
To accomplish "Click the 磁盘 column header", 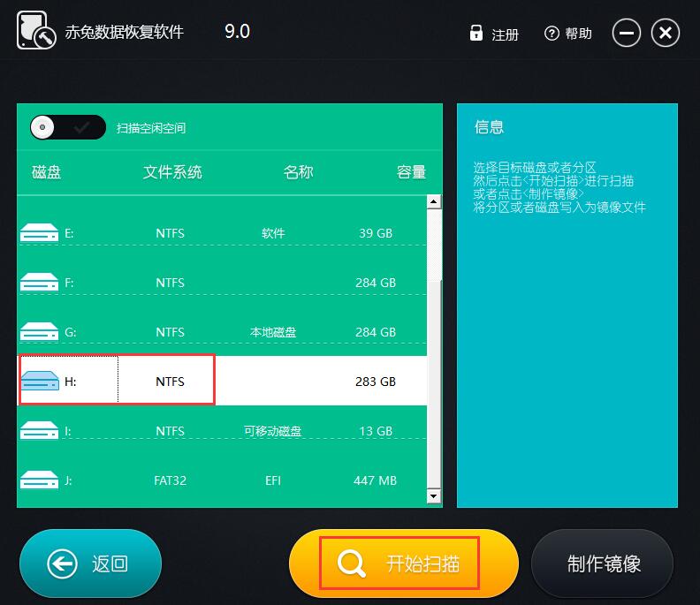I will tap(47, 171).
